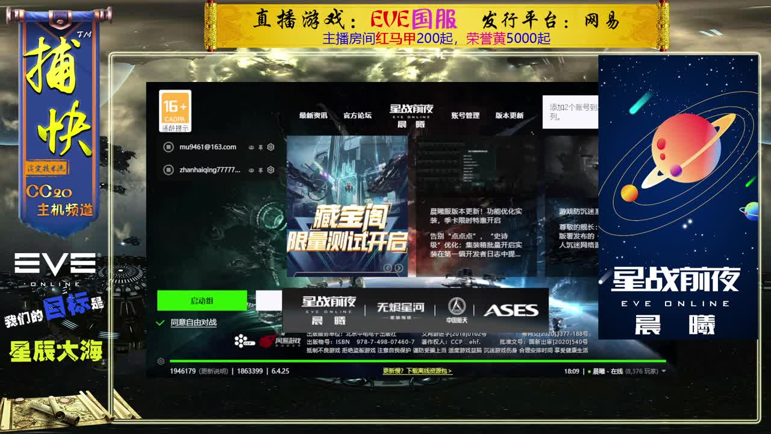This screenshot has width=771, height=434.
Task: Click the 网易游戏 NetEase Games logo
Action: [279, 341]
